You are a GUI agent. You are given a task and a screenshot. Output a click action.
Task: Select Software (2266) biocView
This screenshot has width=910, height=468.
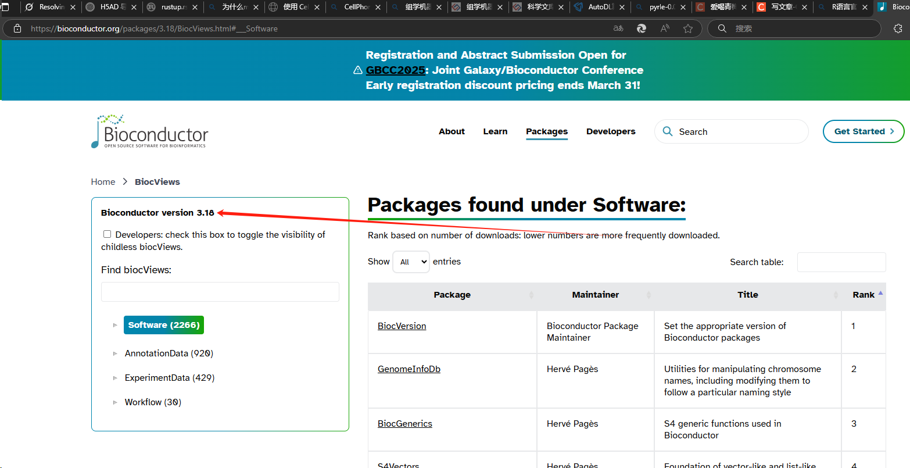coord(164,325)
